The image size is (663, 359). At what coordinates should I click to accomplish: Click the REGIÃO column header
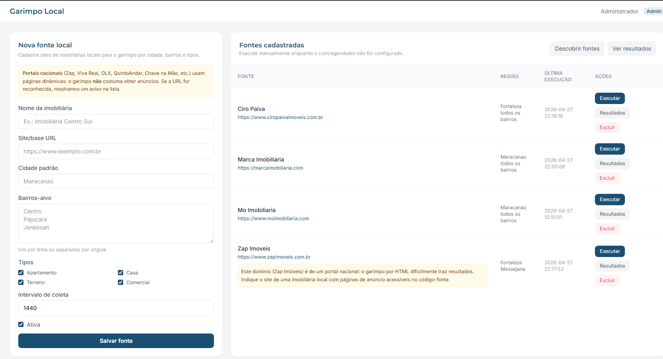[x=509, y=76]
